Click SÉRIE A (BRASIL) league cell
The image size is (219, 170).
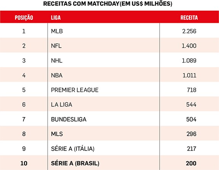75,164
